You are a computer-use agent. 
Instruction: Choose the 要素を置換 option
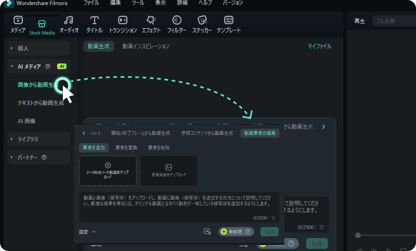[126, 148]
